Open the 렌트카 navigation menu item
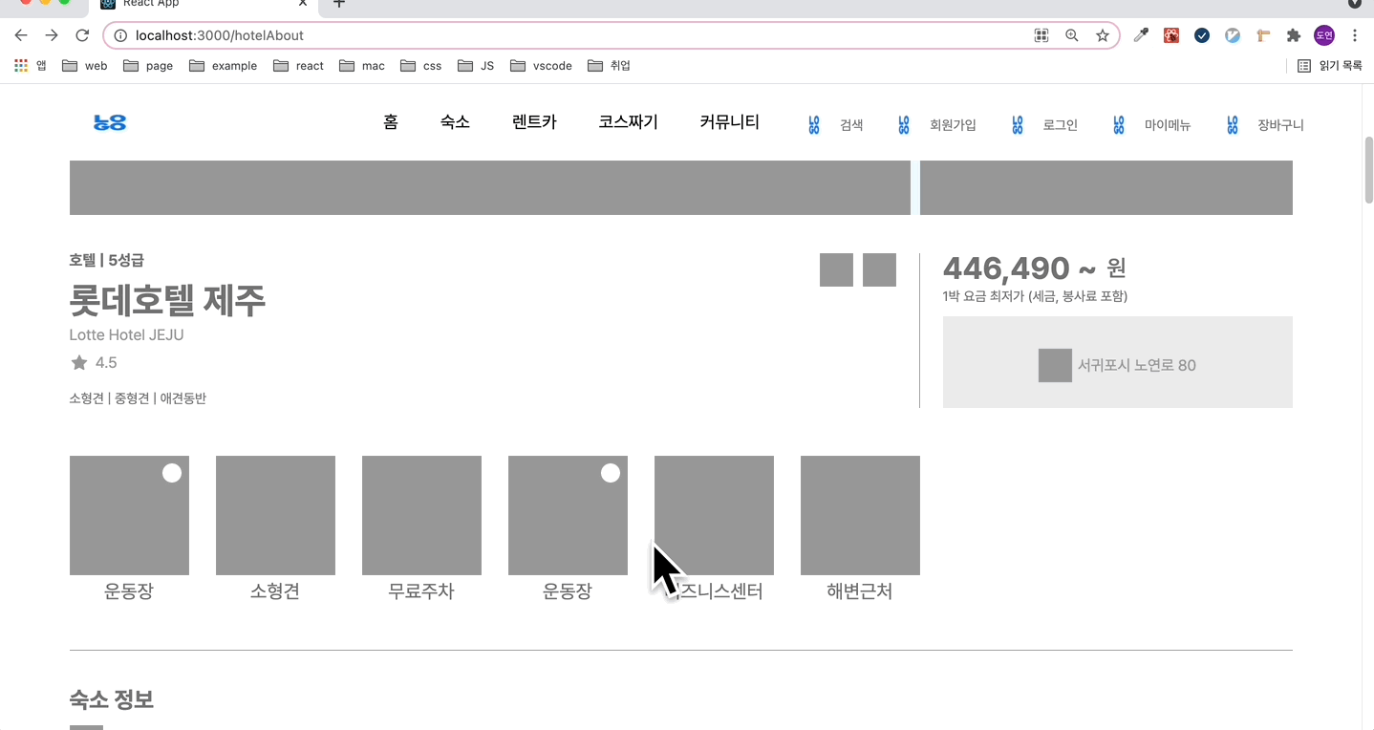 (534, 122)
